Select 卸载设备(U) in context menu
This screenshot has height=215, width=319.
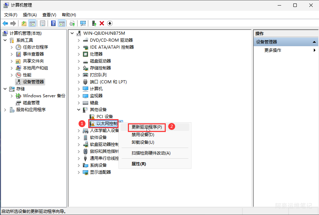click(143, 142)
